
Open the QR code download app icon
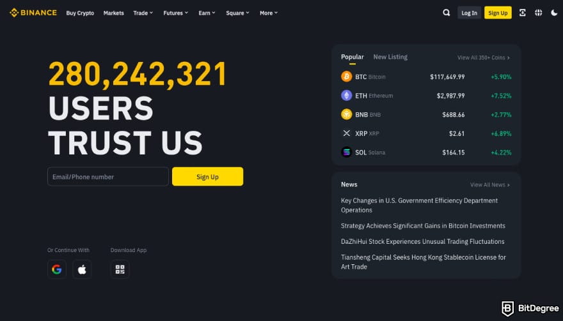pos(120,269)
